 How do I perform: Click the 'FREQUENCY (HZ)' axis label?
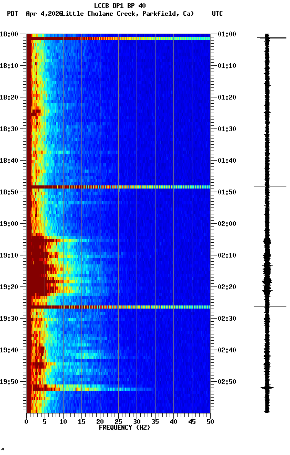tap(125, 428)
